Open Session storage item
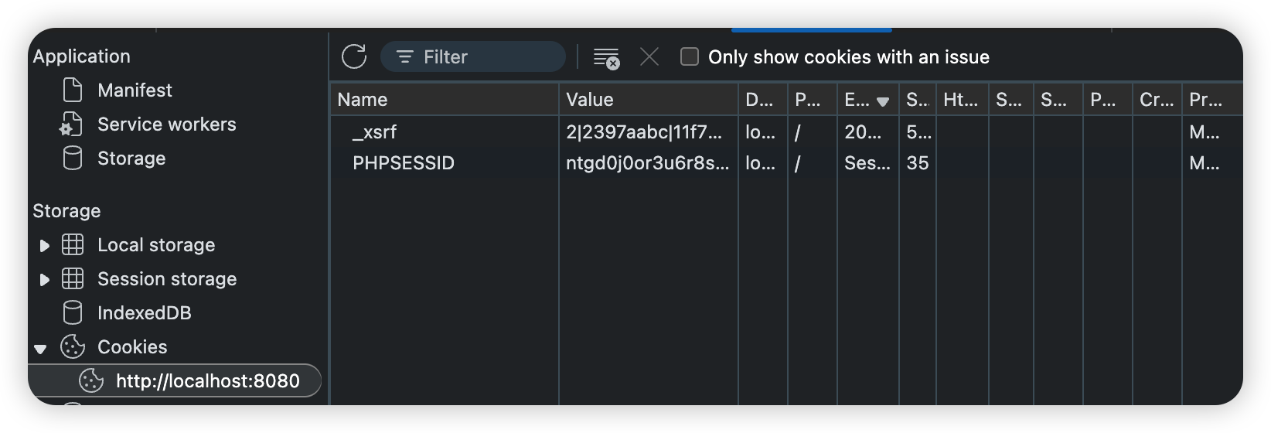Viewport: 1271px width, 433px height. 167,278
